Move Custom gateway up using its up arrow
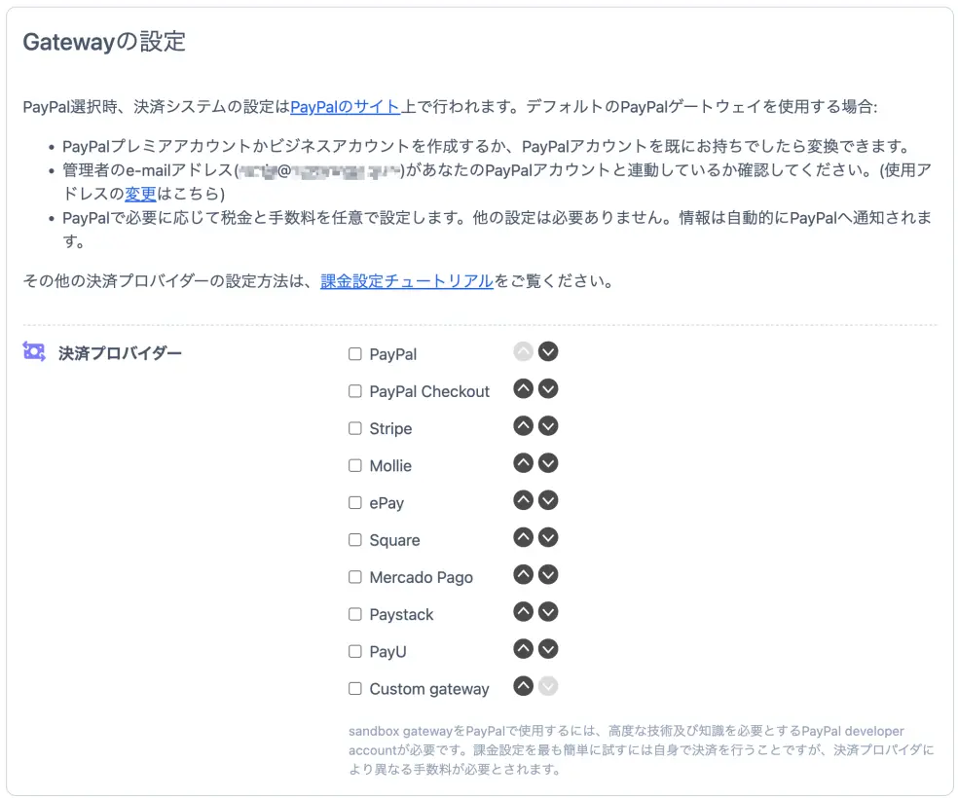This screenshot has height=798, width=958. 523,686
